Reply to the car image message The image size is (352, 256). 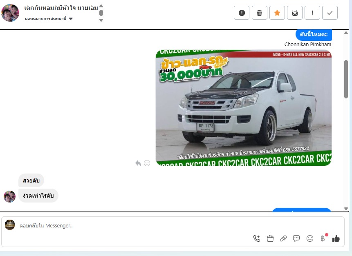(x=138, y=163)
